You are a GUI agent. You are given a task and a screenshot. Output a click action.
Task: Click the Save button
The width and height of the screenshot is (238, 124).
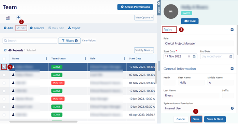[196, 119]
